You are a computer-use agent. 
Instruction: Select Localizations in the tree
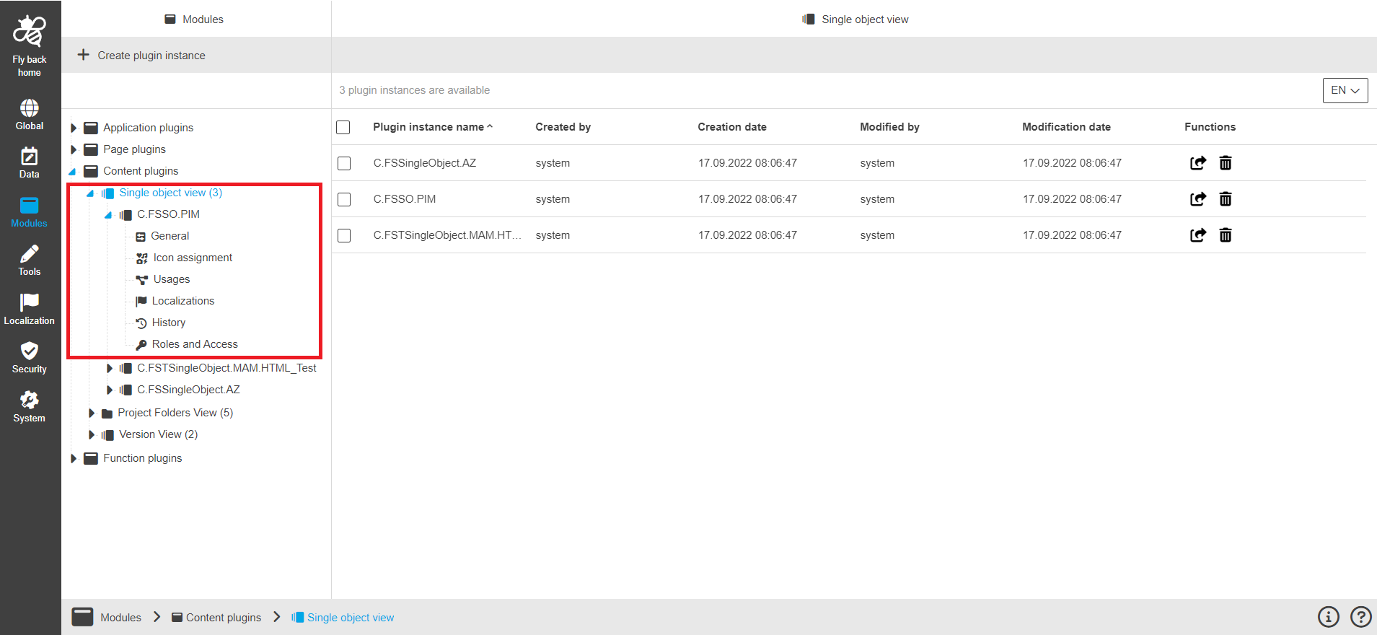(183, 301)
